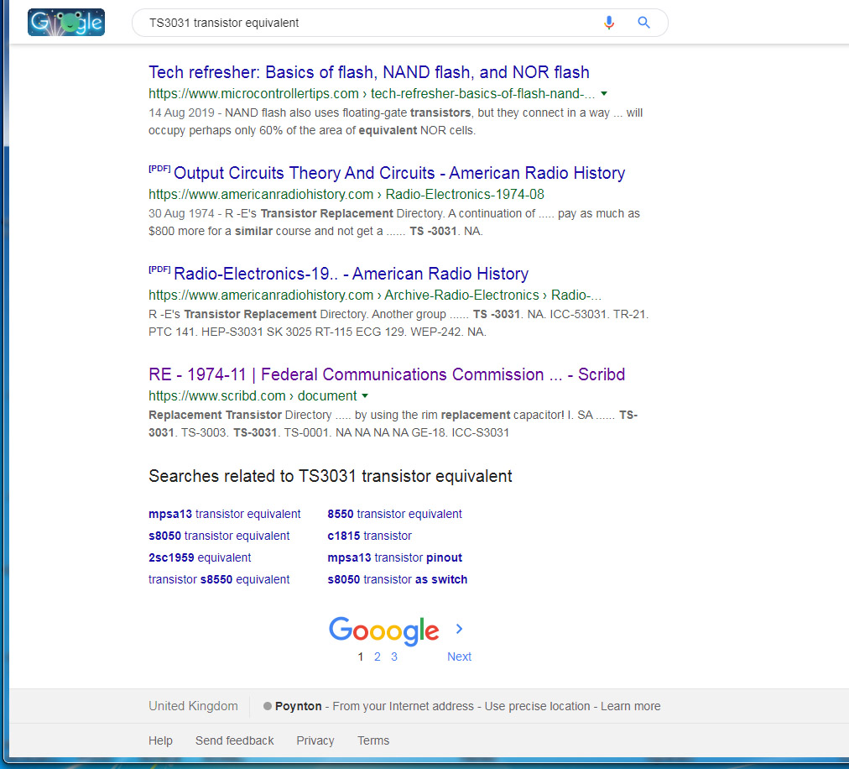Search related 'mpsa13 transistor pinout'
The height and width of the screenshot is (769, 849).
(395, 557)
